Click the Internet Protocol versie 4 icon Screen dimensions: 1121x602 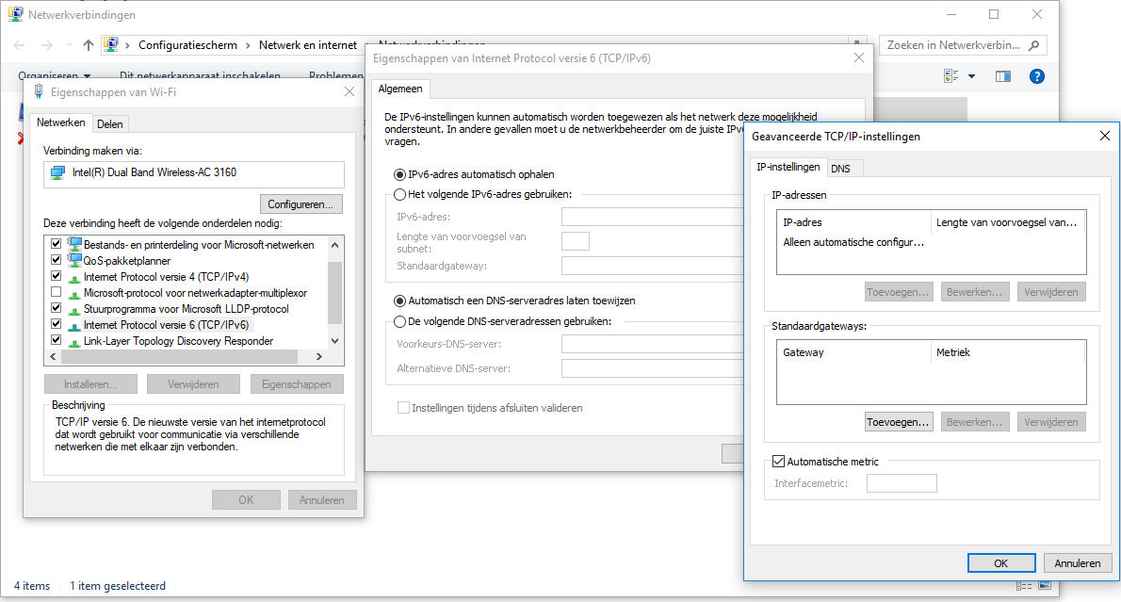pyautogui.click(x=74, y=277)
